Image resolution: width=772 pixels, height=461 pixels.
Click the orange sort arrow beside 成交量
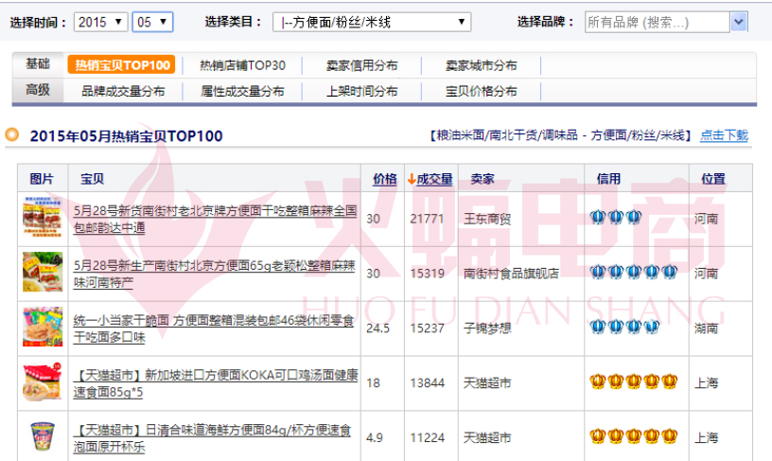click(x=412, y=179)
